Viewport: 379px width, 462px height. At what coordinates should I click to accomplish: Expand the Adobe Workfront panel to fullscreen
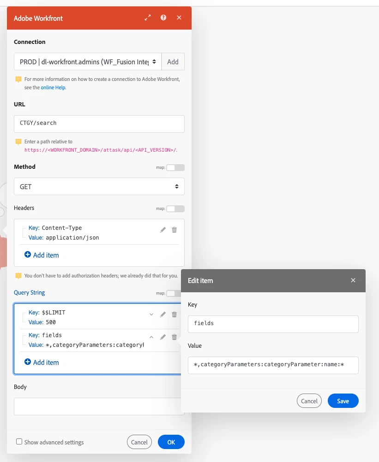tap(148, 18)
